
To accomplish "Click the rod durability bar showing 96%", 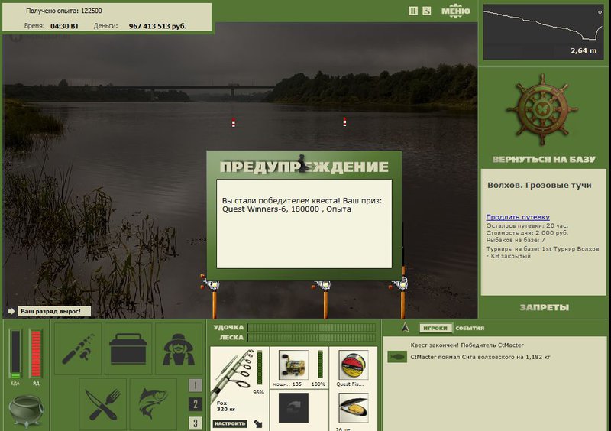I will 260,368.
